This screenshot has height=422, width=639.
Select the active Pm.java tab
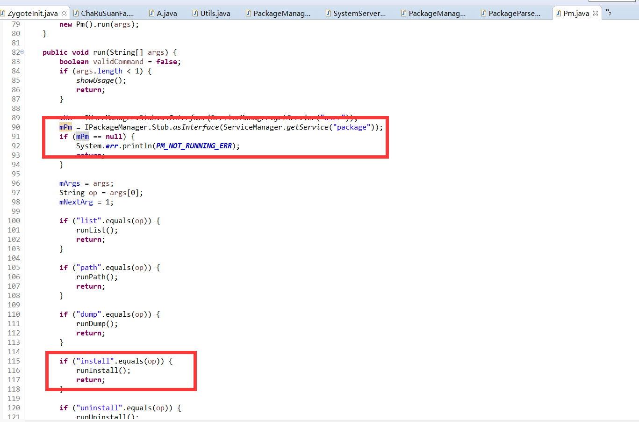pyautogui.click(x=576, y=13)
